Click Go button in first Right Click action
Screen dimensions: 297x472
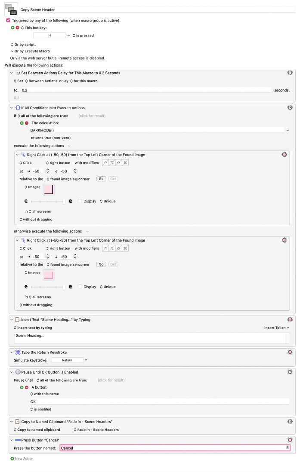tap(101, 179)
